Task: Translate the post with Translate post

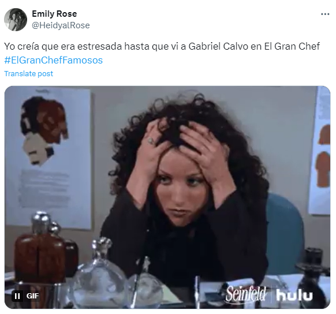Action: coord(28,74)
